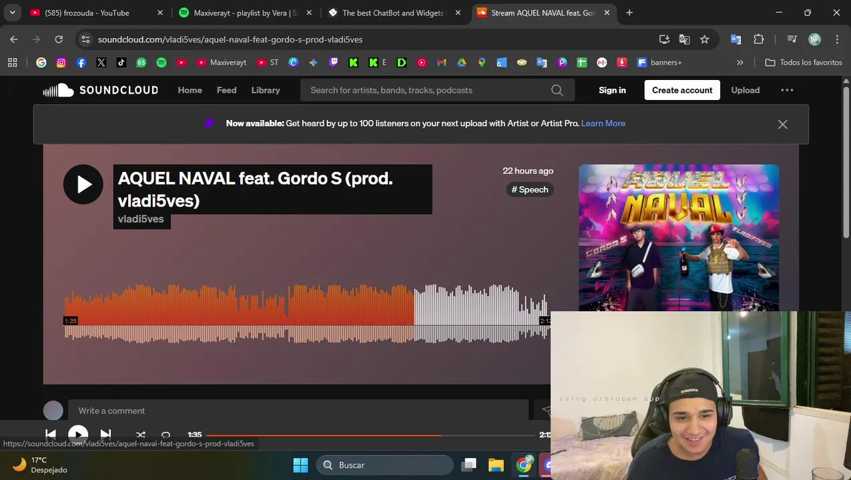Image resolution: width=851 pixels, height=480 pixels.
Task: Open the three-dot more menu in SoundCloud header
Action: pos(787,90)
